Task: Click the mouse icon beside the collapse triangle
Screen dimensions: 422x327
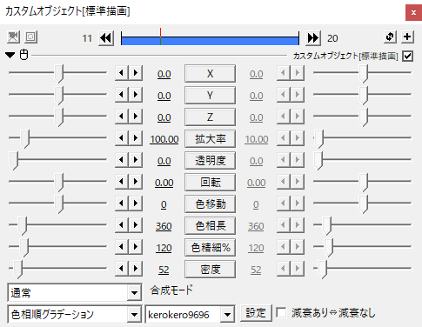Action: 24,55
